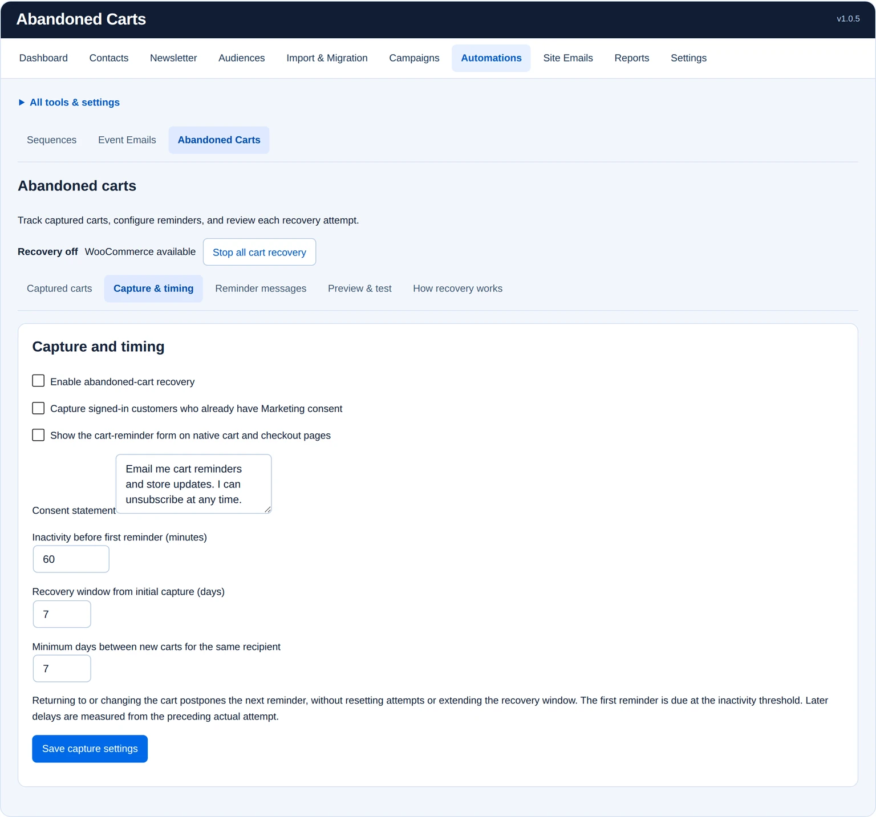Open How recovery works tab
Image resolution: width=876 pixels, height=817 pixels.
pos(458,288)
